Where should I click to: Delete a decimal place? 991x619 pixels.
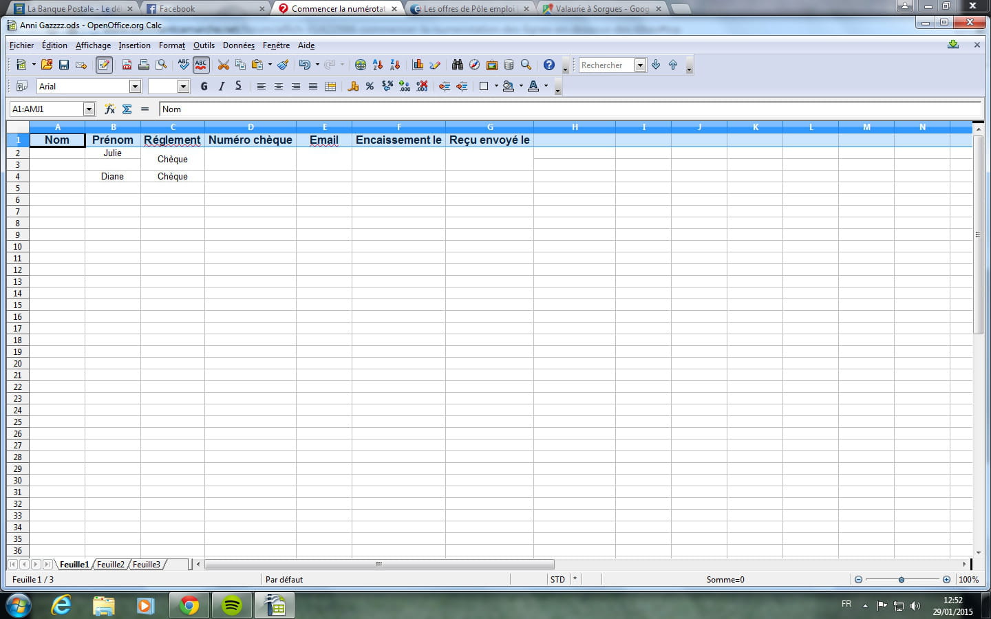click(x=422, y=86)
